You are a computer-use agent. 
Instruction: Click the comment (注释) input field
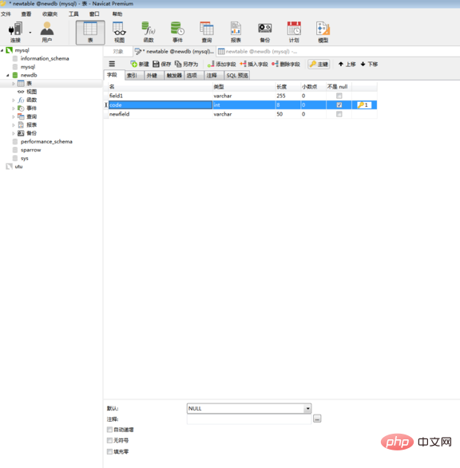tap(249, 419)
